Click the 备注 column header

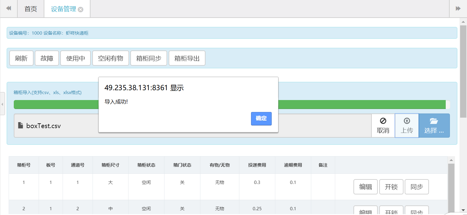coord(323,165)
